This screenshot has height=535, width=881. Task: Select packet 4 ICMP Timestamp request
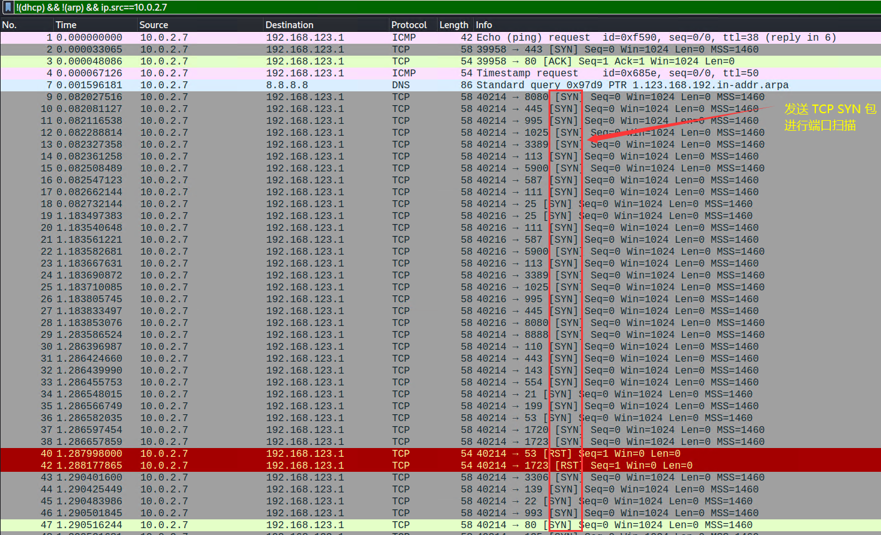440,73
